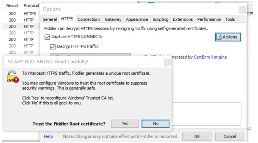Open the Help link in Options
The width and height of the screenshot is (258, 143).
pyautogui.click(x=48, y=136)
